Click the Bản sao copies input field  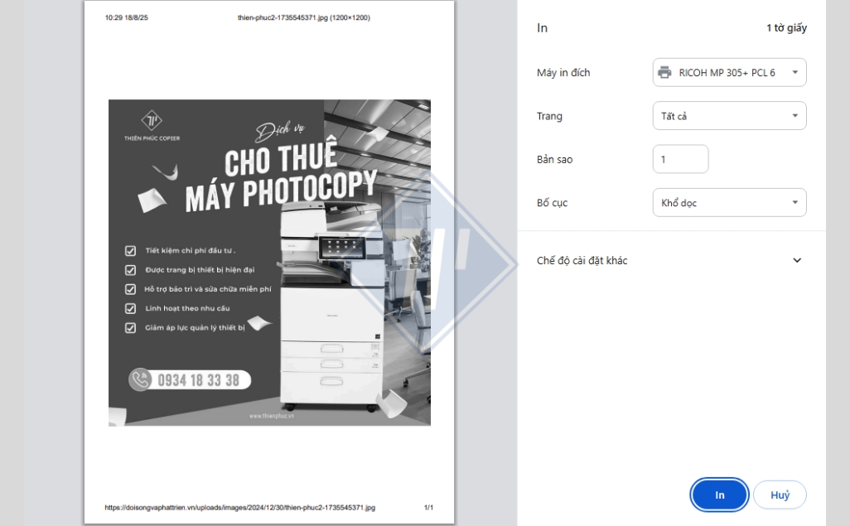(680, 159)
